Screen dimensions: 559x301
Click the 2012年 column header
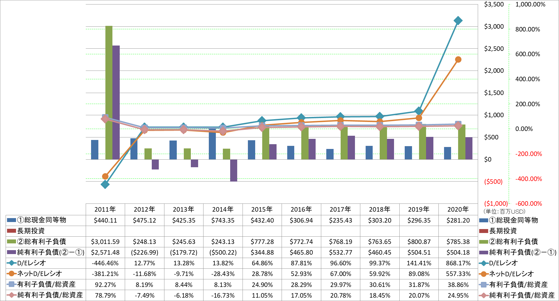coord(144,209)
